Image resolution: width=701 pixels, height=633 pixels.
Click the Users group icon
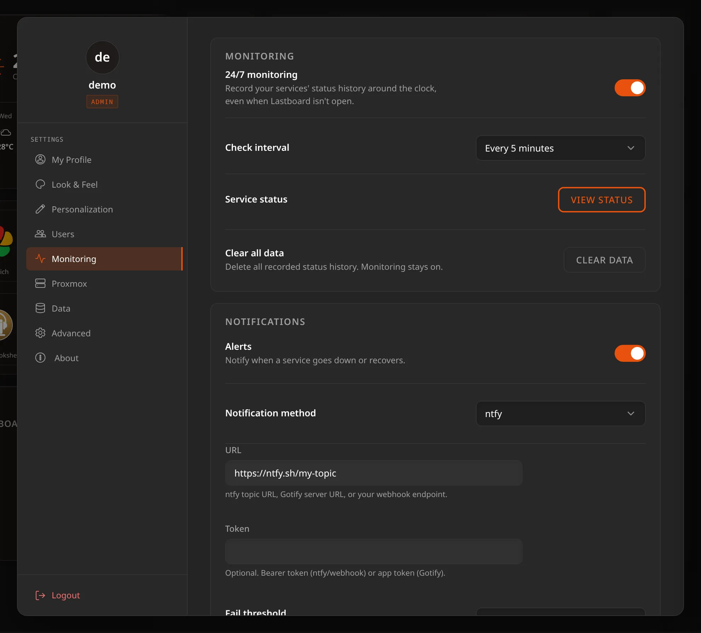40,234
